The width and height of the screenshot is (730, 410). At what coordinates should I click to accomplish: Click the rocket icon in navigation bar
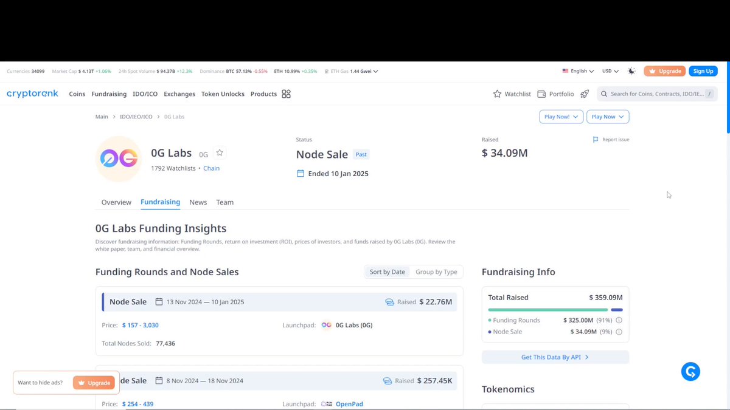click(585, 94)
